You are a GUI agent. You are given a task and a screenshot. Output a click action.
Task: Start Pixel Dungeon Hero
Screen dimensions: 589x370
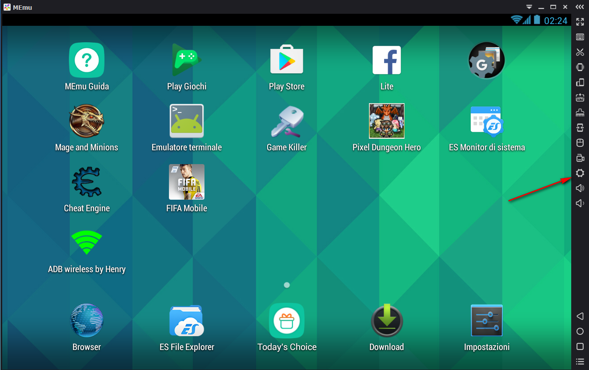coord(387,121)
